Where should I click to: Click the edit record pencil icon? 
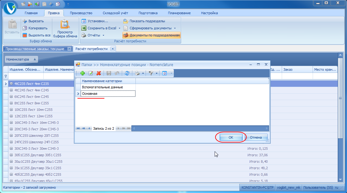click(x=91, y=73)
